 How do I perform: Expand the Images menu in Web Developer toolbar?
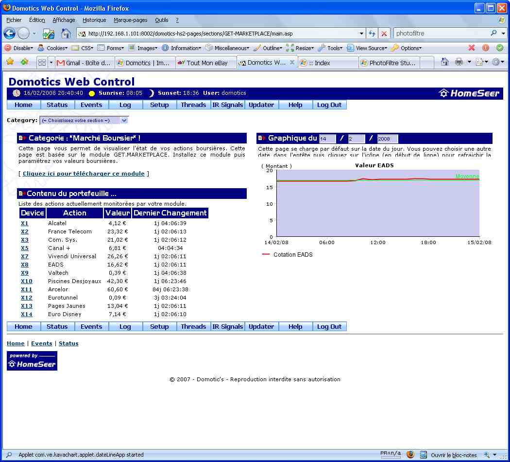pyautogui.click(x=143, y=48)
